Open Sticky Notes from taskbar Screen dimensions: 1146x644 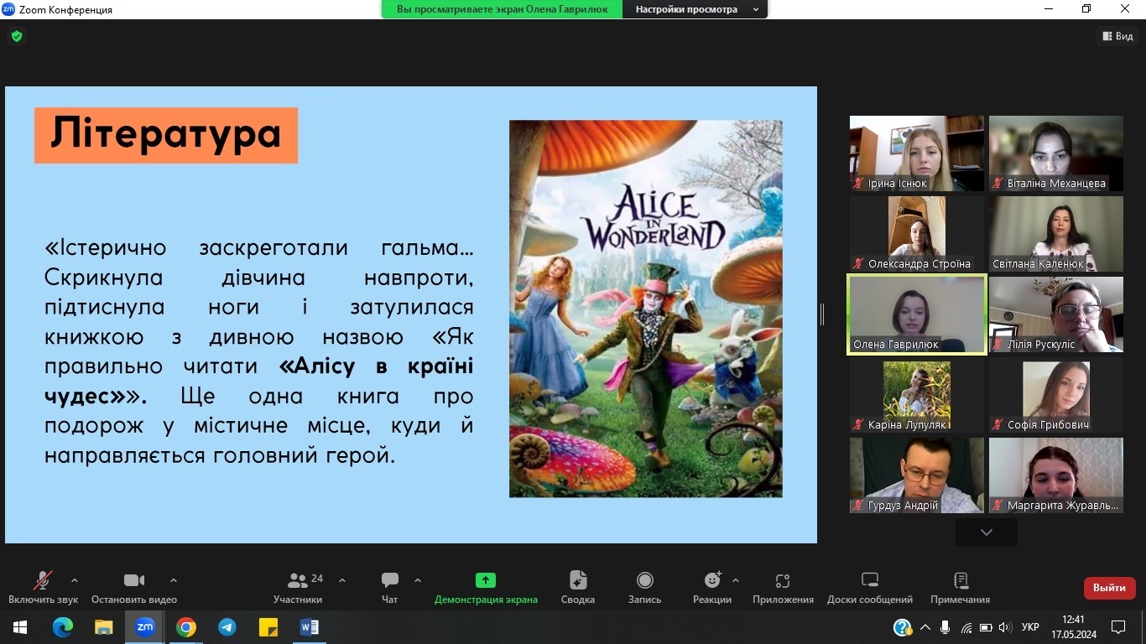tap(268, 627)
